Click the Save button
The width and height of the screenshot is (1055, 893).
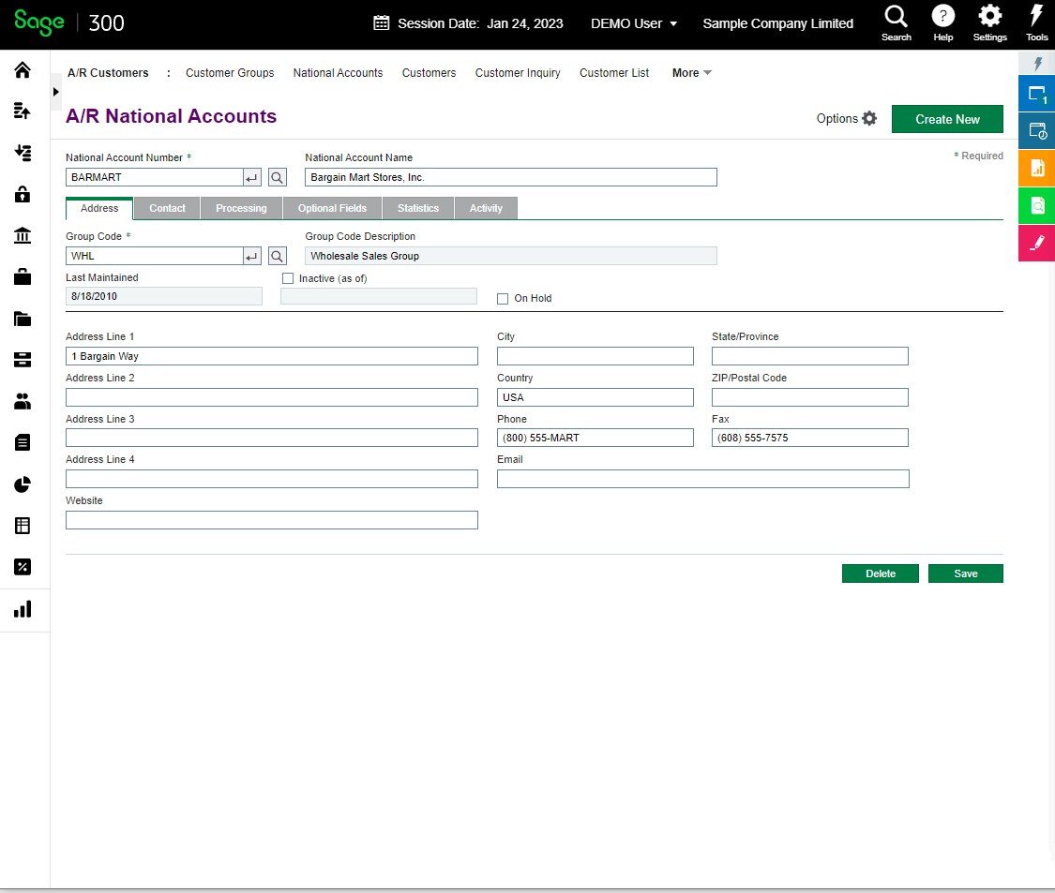point(966,573)
